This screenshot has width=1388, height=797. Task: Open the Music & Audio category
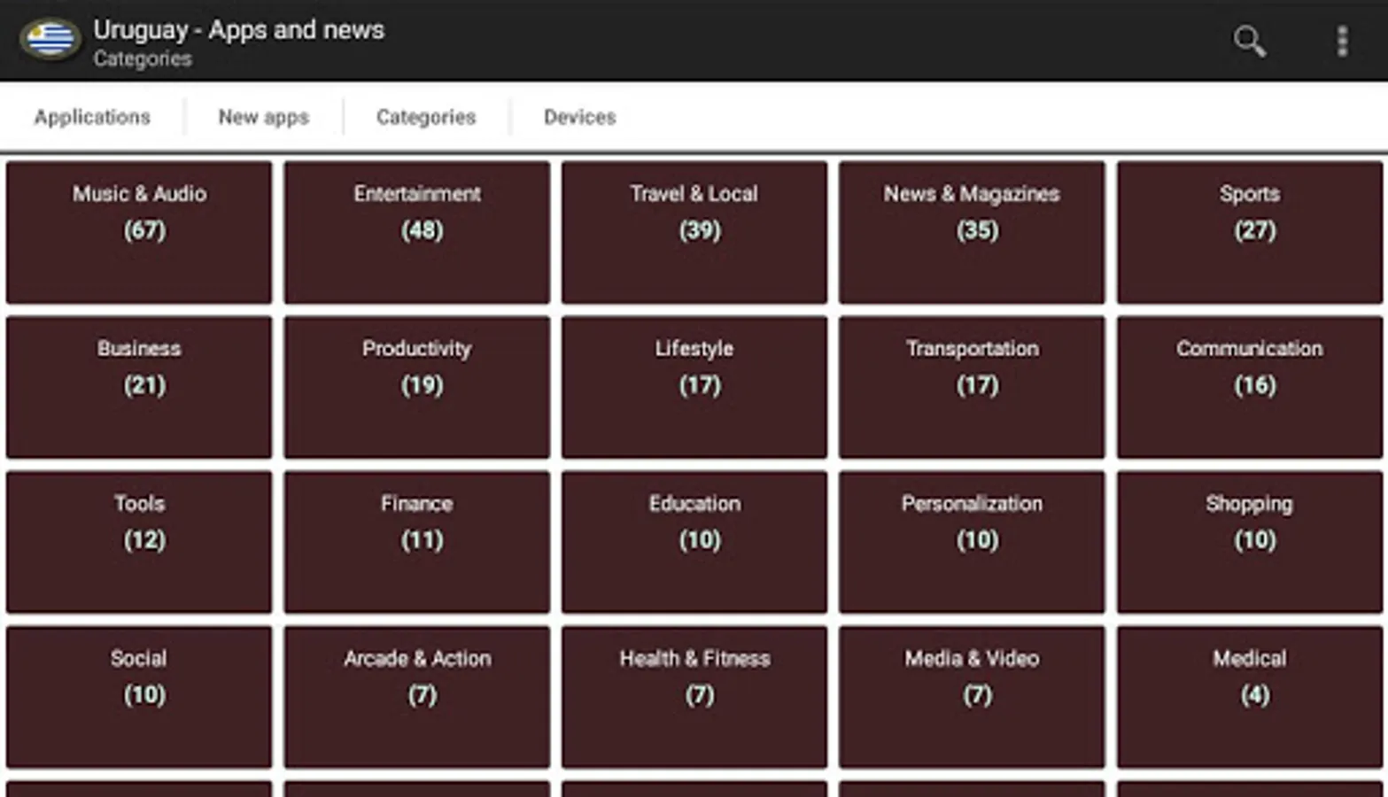point(139,232)
